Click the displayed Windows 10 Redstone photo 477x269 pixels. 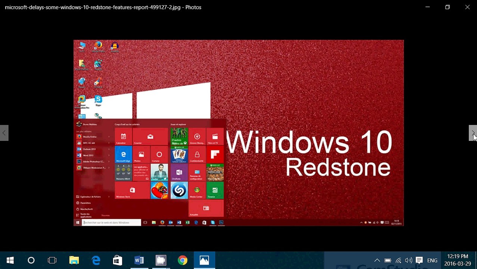238,133
